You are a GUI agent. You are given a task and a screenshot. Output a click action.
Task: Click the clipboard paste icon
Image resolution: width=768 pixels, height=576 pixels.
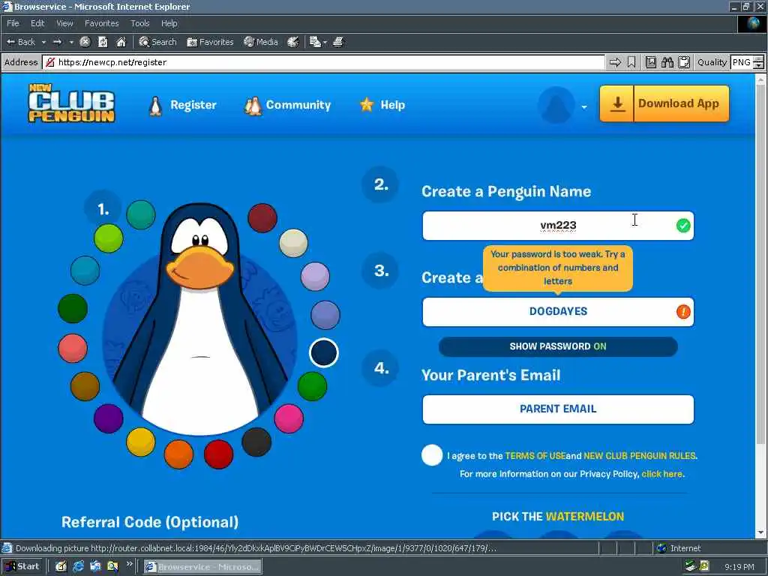(x=684, y=62)
